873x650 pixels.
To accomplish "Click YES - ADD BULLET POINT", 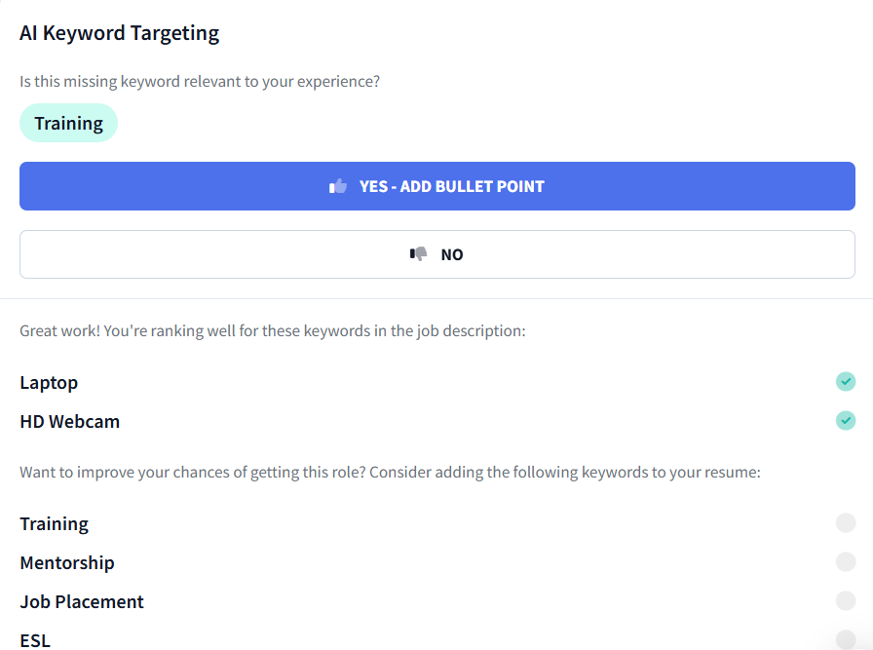I will (x=436, y=185).
